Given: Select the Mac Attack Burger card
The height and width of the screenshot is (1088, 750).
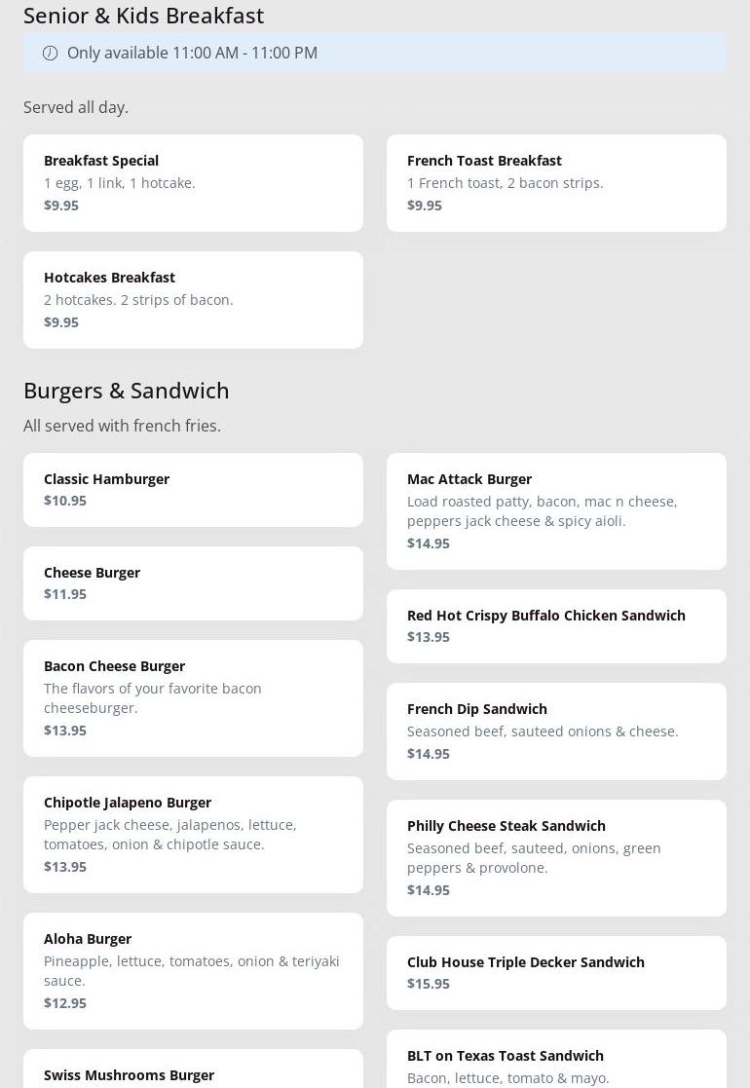Looking at the screenshot, I should (556, 511).
